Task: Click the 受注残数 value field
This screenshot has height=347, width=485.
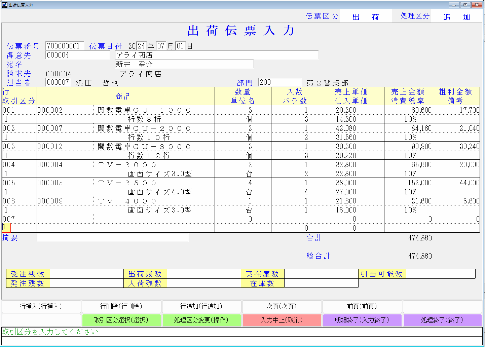Action: coord(87,274)
